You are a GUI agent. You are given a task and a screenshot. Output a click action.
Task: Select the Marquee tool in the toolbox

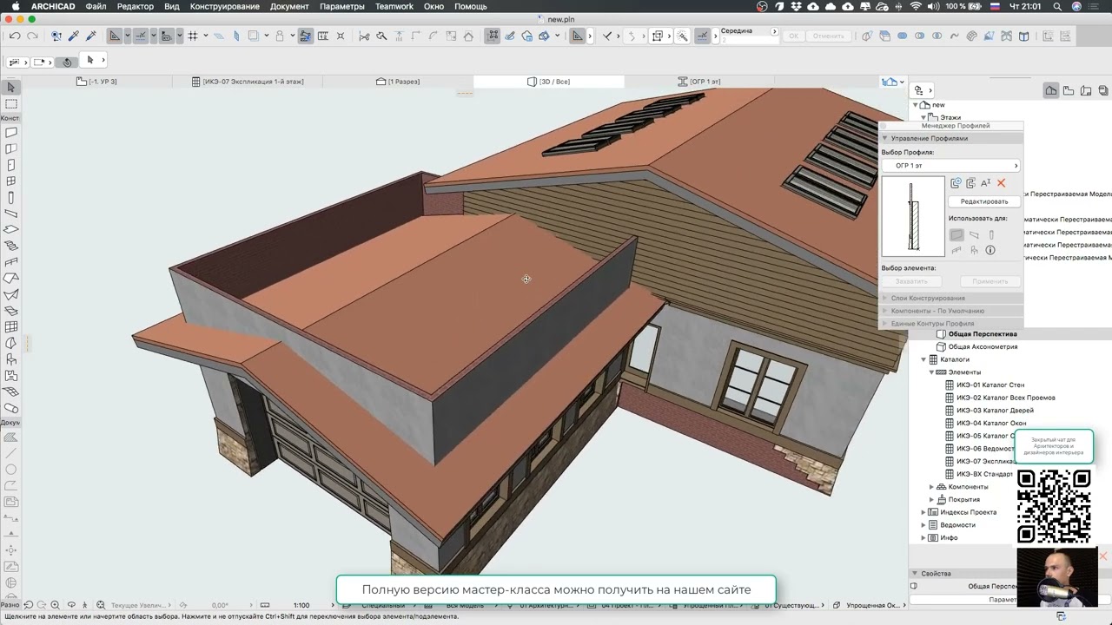pyautogui.click(x=11, y=104)
